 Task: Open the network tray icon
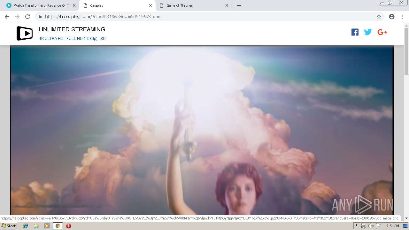[363, 226]
